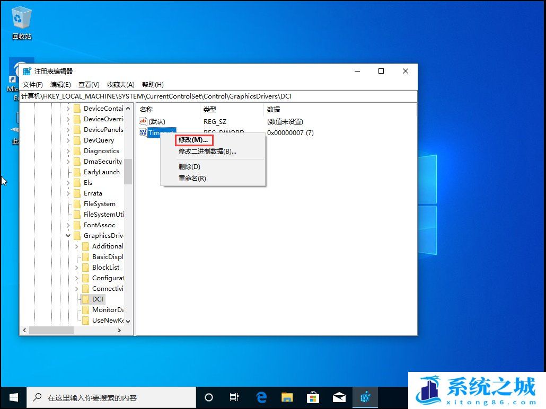
Task: Expand the Diagnostics tree node
Action: 68,151
